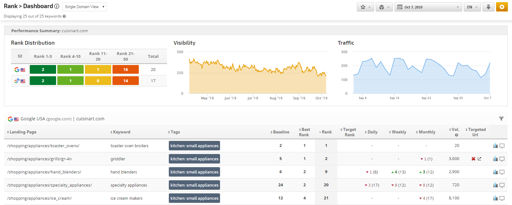Click the table filter funnel icon

pos(501,118)
